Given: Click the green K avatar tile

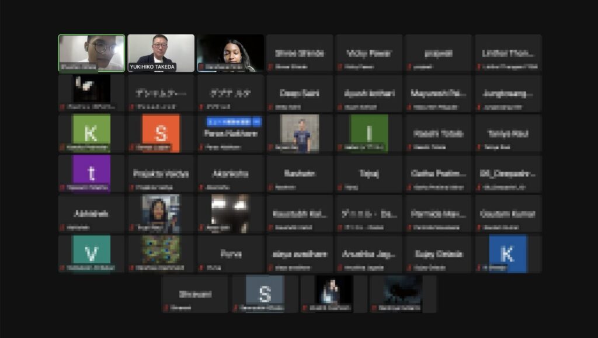Looking at the screenshot, I should coord(91,133).
